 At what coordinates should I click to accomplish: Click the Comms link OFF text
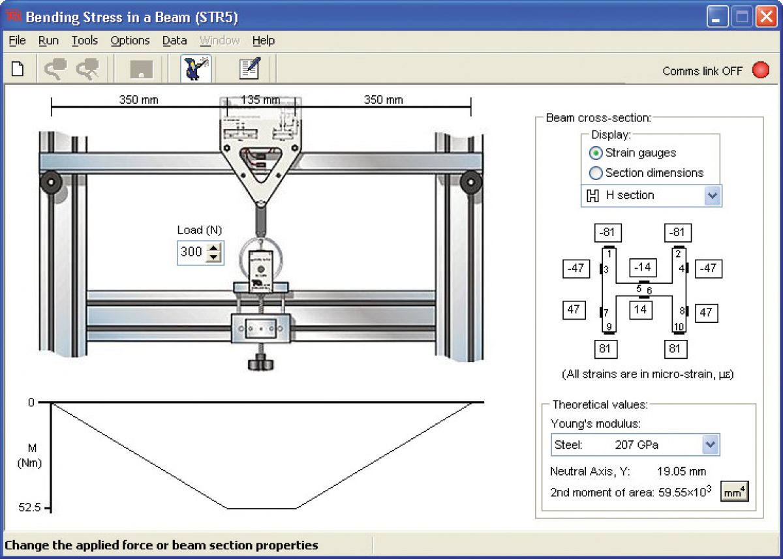pos(703,71)
